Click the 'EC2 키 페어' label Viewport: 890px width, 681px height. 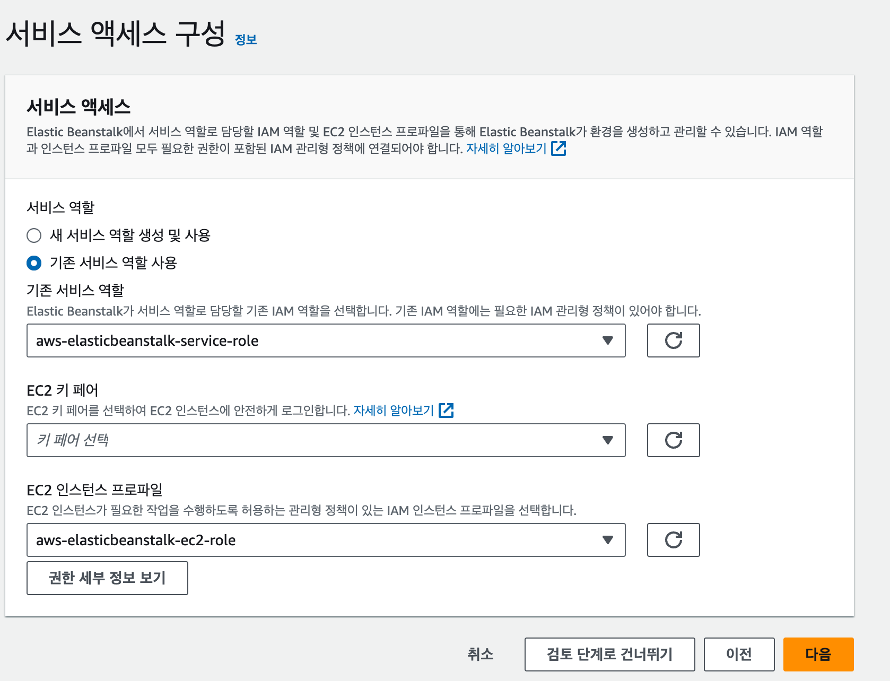coord(63,390)
